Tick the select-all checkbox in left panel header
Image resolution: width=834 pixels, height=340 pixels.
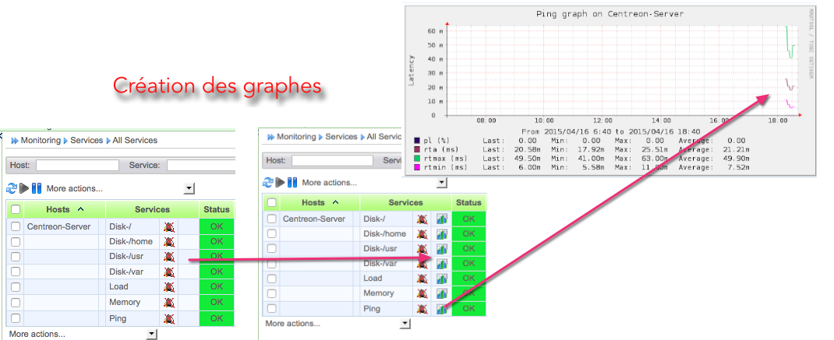pos(16,209)
